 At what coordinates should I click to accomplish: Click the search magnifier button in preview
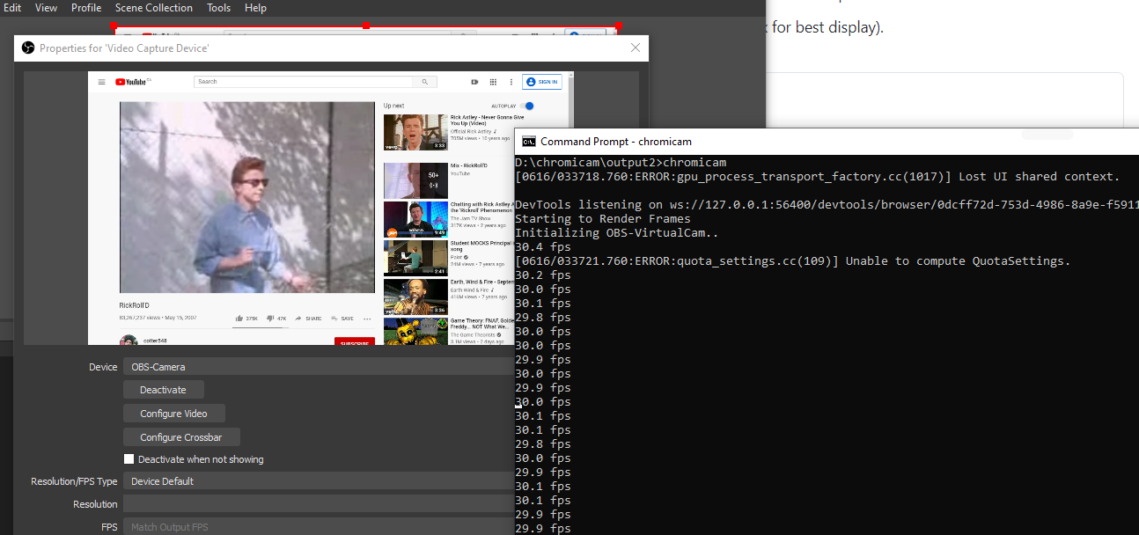click(425, 82)
